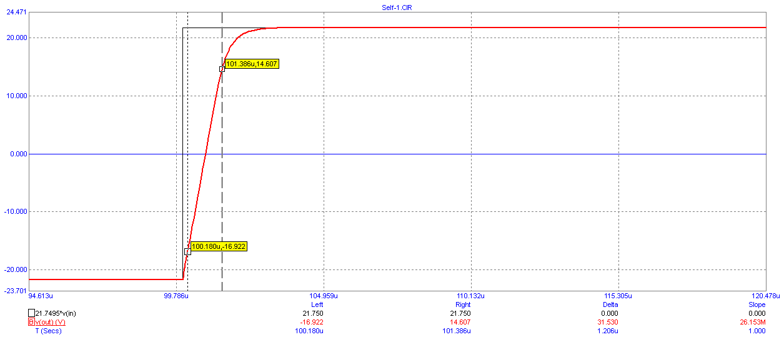Click the Right v(out) value 14.607
Image resolution: width=784 pixels, height=342 pixels.
(x=460, y=322)
